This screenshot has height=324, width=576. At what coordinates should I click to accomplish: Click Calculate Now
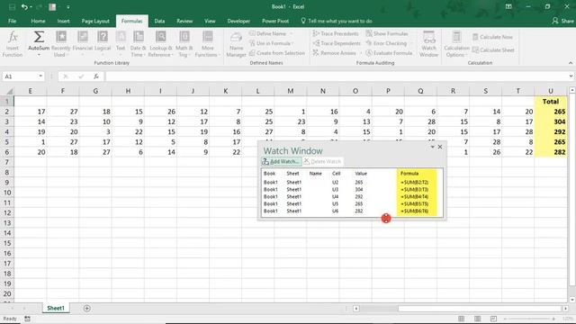(x=492, y=37)
